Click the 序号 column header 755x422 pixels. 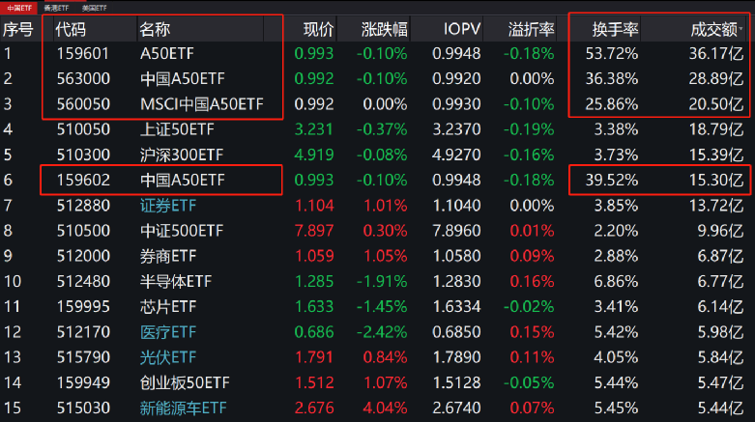pos(17,29)
